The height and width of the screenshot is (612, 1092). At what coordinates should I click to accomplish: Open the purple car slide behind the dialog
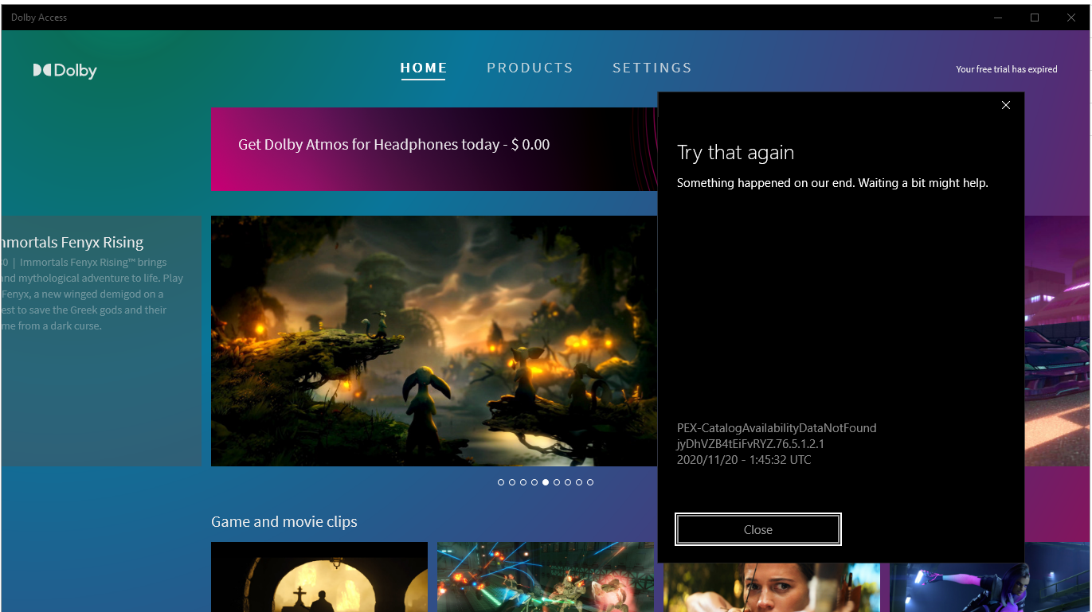coord(1057,341)
